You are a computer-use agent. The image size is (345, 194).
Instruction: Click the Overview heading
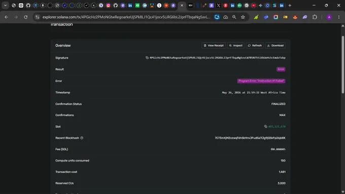point(63,46)
